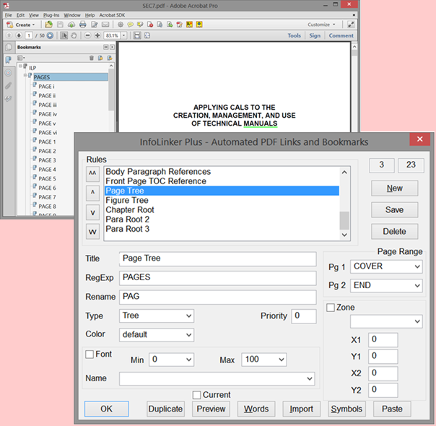Click the zoom in plus icon
The image size is (436, 426).
coord(97,35)
